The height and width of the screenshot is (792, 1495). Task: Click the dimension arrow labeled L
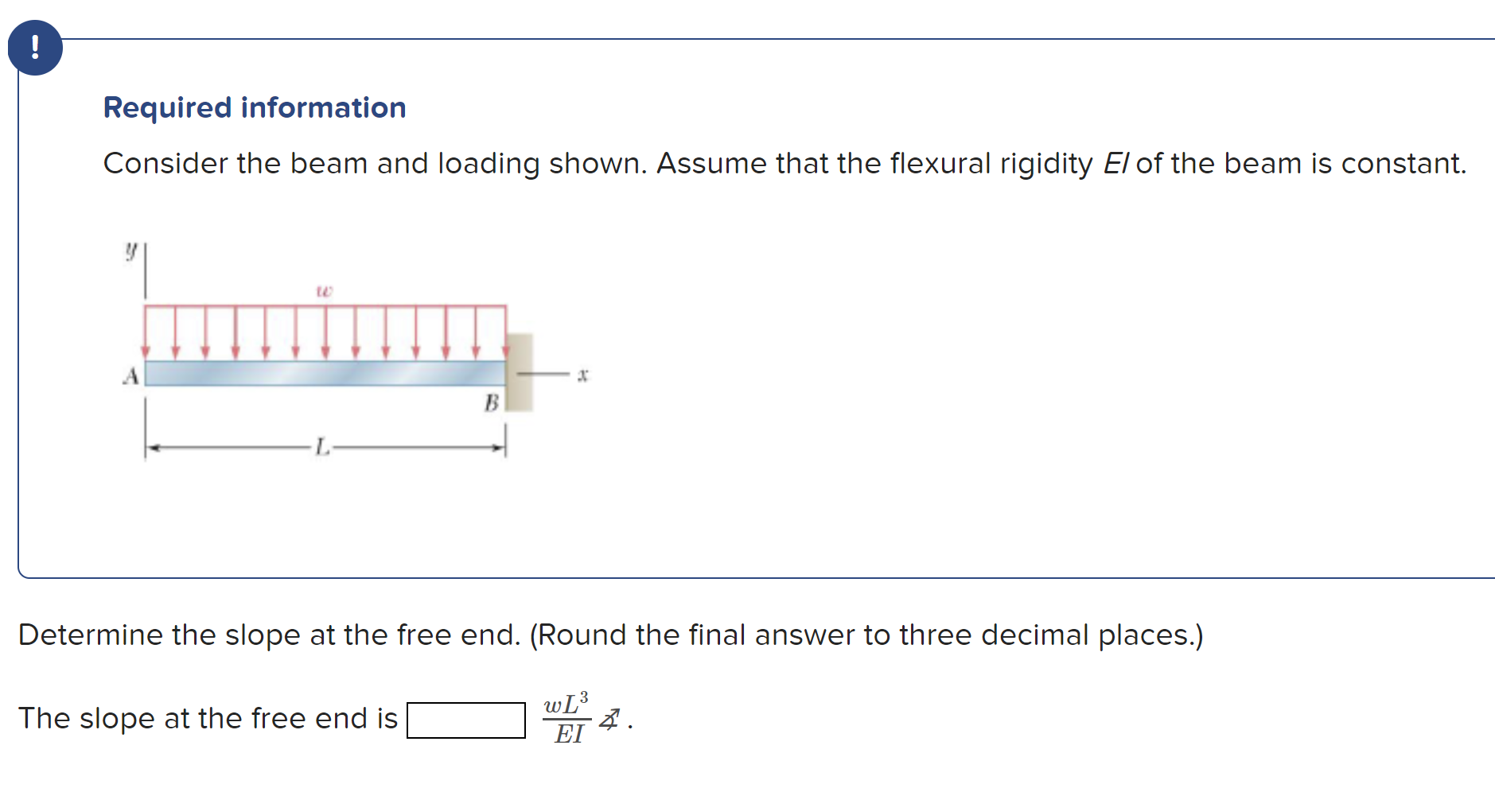(x=322, y=448)
